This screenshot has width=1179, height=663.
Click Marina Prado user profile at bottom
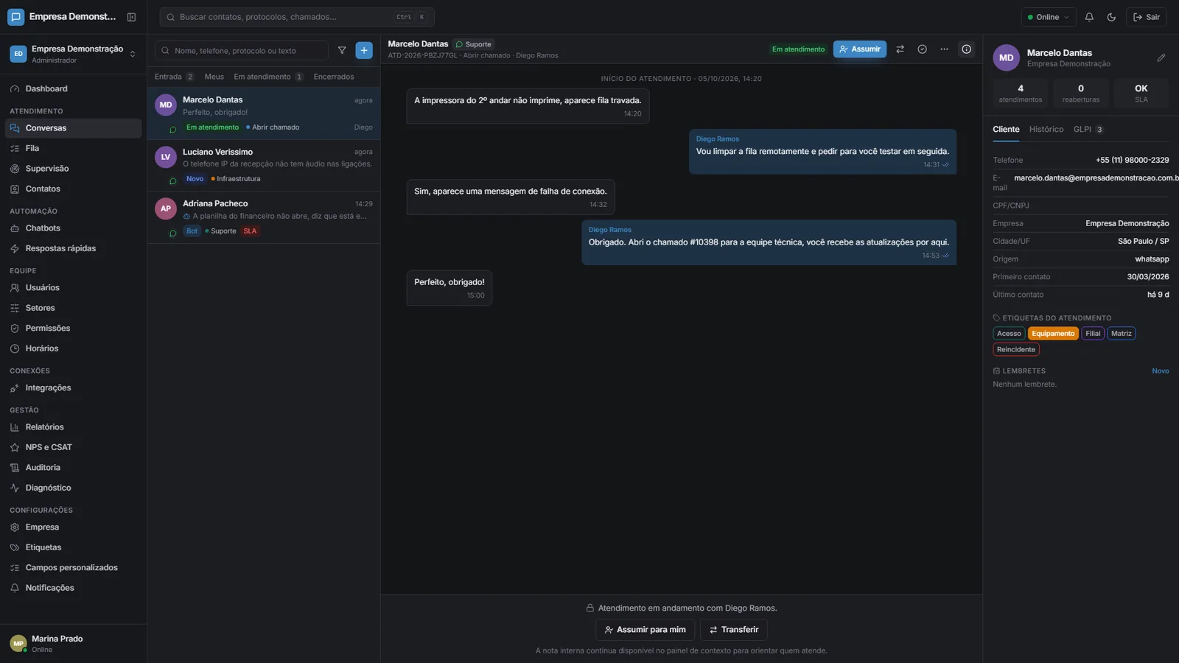tap(74, 644)
